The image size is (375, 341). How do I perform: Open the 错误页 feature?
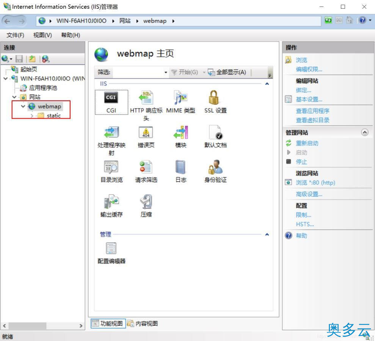(146, 137)
